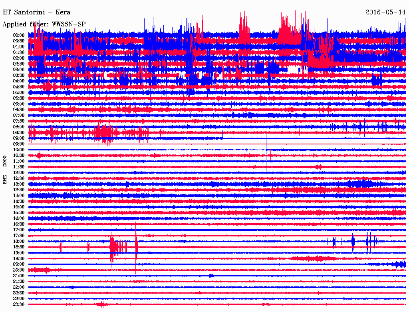Image resolution: width=409 pixels, height=312 pixels.
Task: Select the 03:30 time label
Action: [x=19, y=75]
